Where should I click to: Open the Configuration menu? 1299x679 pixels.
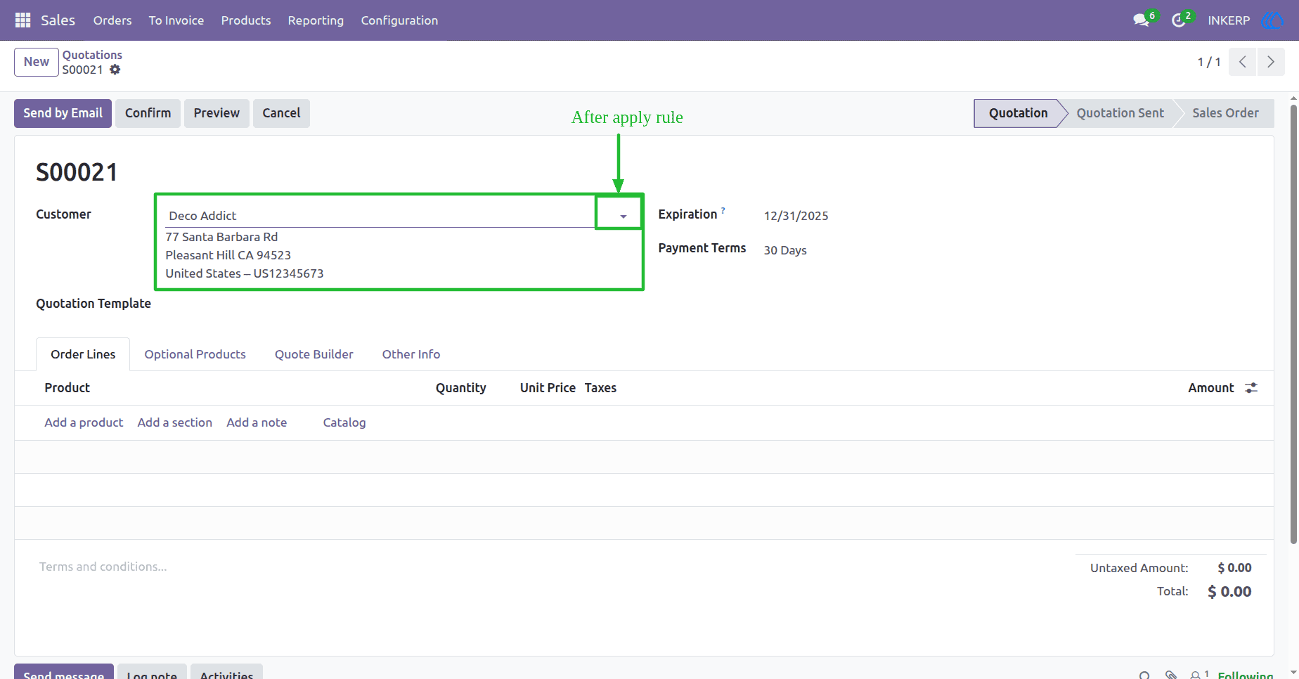399,20
